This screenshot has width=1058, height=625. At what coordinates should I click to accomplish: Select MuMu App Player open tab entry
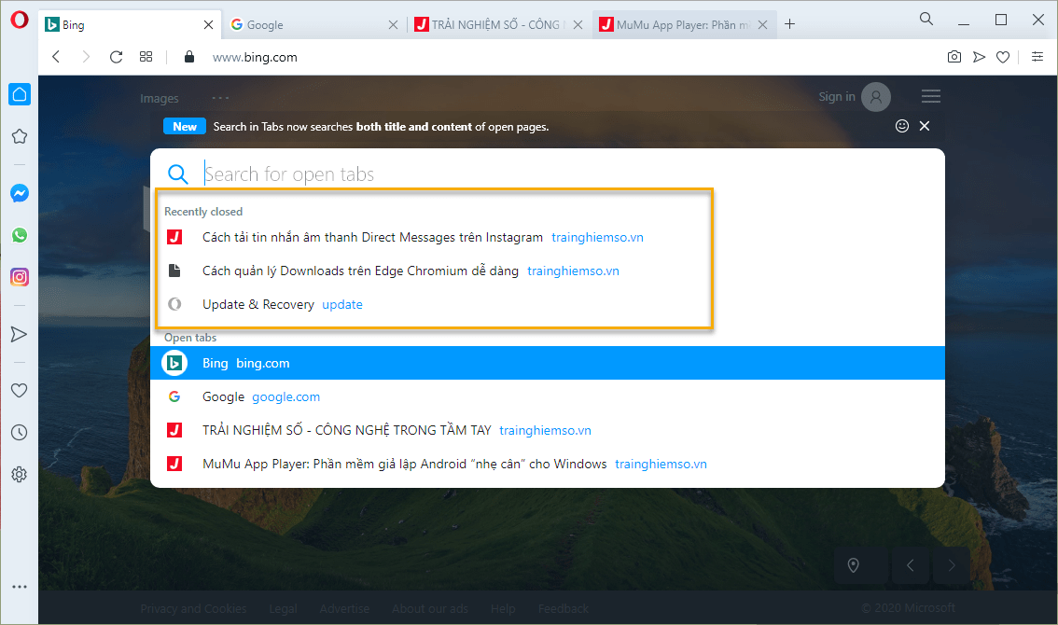click(x=548, y=464)
